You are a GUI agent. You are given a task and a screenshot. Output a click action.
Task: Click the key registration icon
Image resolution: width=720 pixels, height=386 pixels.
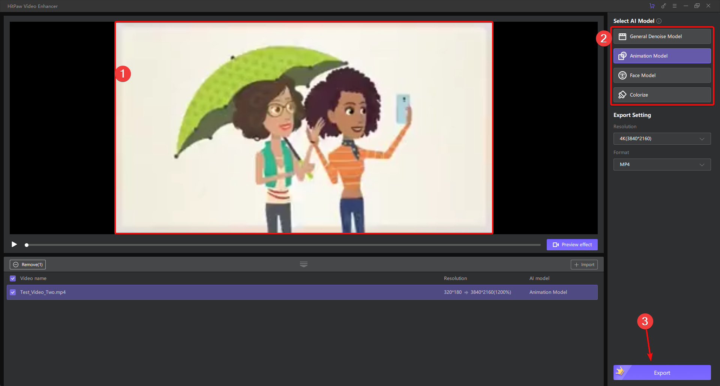point(663,6)
